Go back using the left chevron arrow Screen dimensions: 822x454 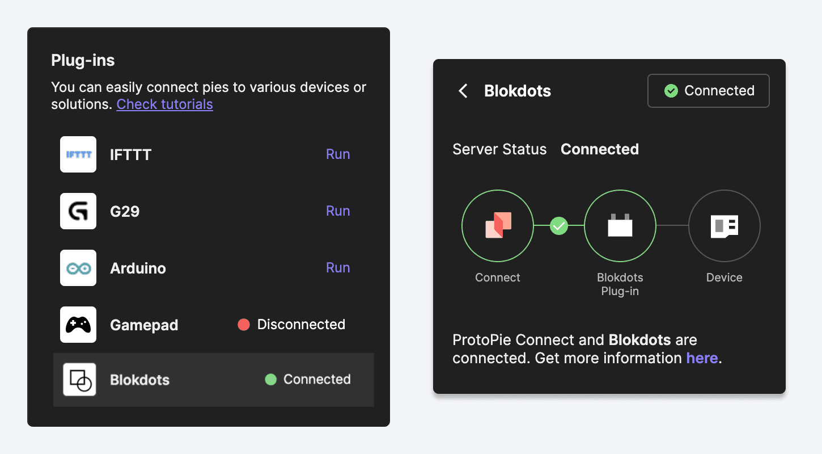coord(463,91)
